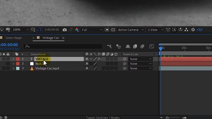This screenshot has height=119, width=212.
Task: Click Null 1 layer label color swatch
Action: pos(18,64)
